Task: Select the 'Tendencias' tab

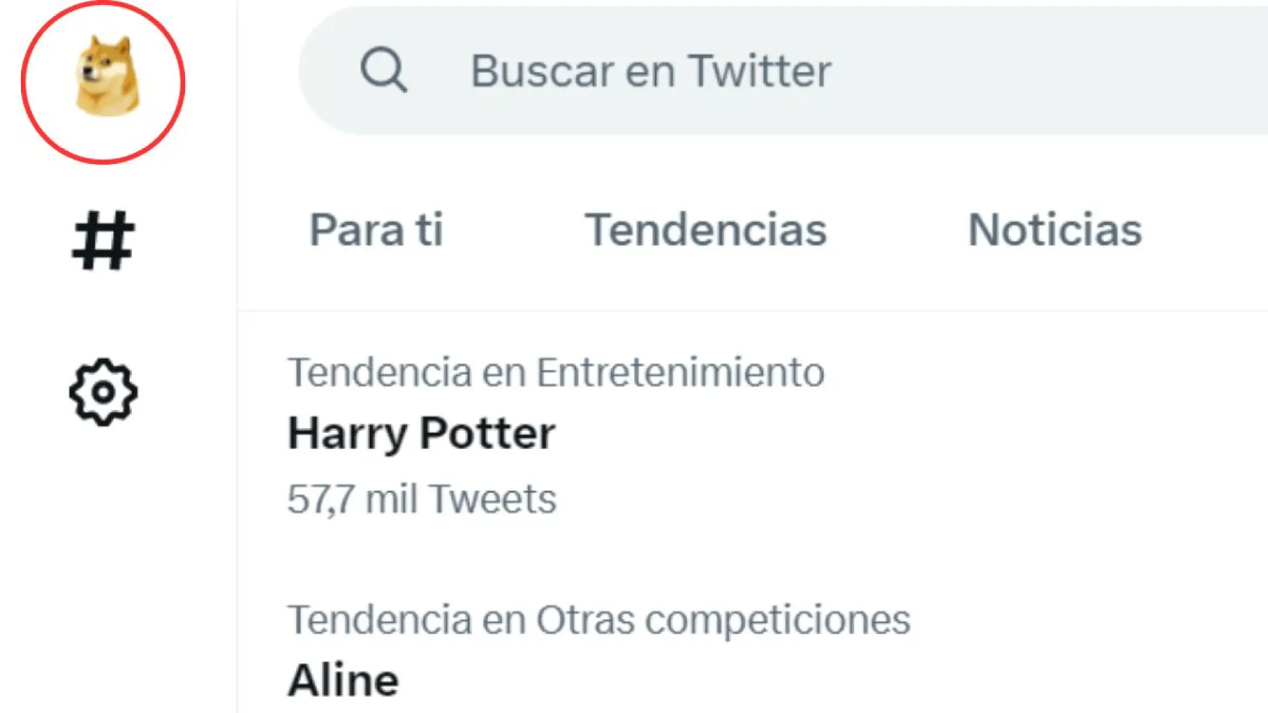Action: click(x=705, y=230)
